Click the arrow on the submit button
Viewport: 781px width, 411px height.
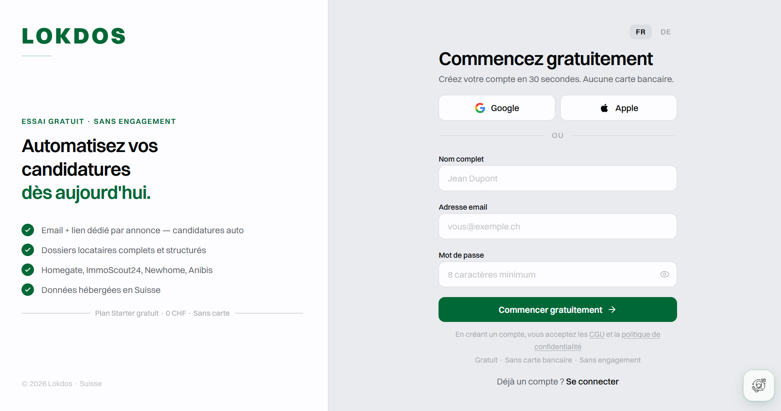[x=612, y=310]
